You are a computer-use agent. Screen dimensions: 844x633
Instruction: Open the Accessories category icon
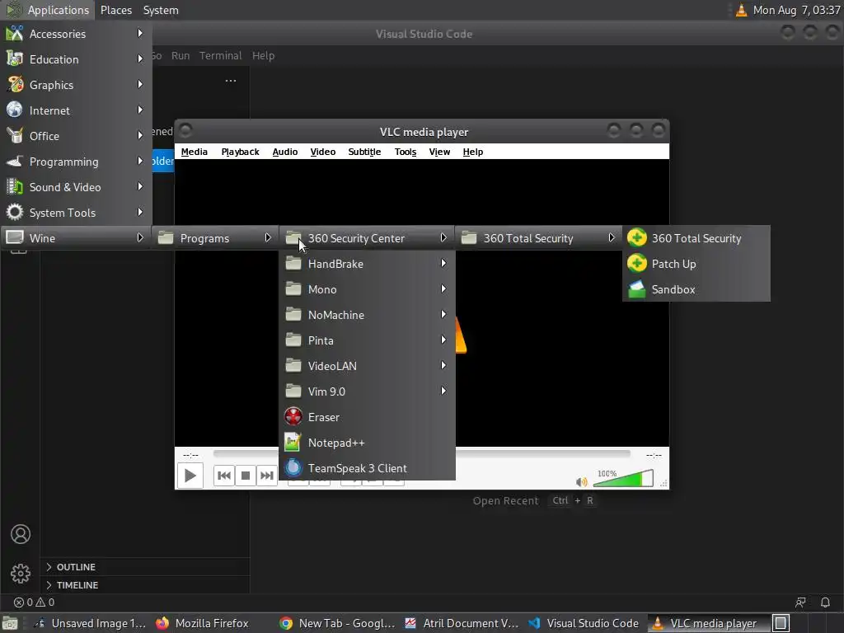tap(15, 34)
